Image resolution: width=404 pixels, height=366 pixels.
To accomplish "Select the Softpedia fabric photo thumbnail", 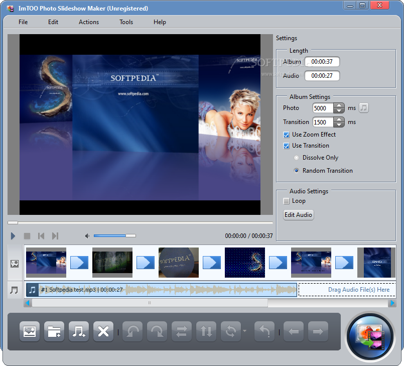I will [179, 263].
